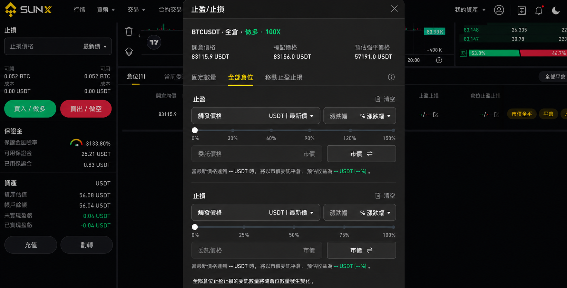Close the 止盈/止損 dialog
Viewport: 567px width, 288px height.
(394, 9)
